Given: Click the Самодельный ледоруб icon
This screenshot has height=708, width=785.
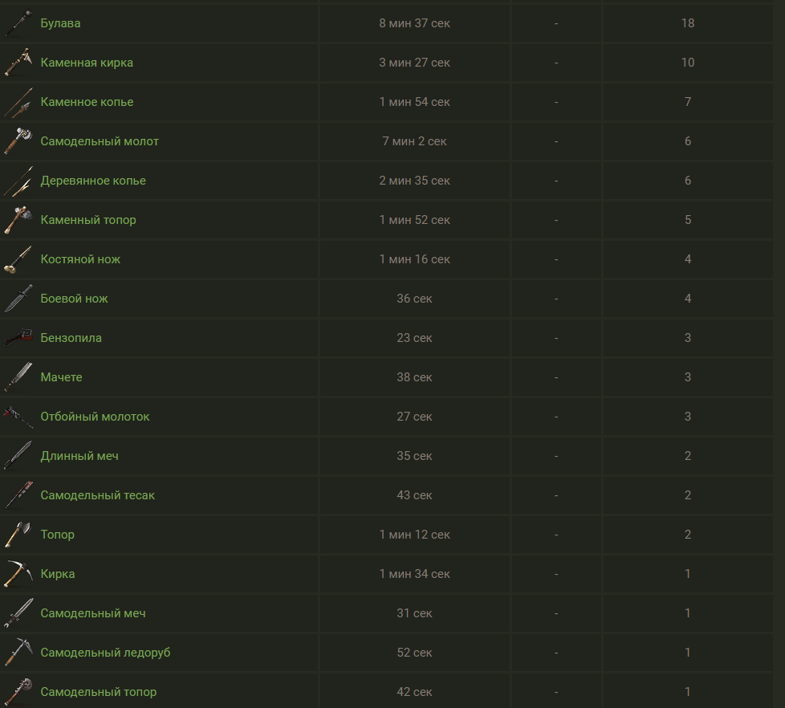Looking at the screenshot, I should (18, 653).
